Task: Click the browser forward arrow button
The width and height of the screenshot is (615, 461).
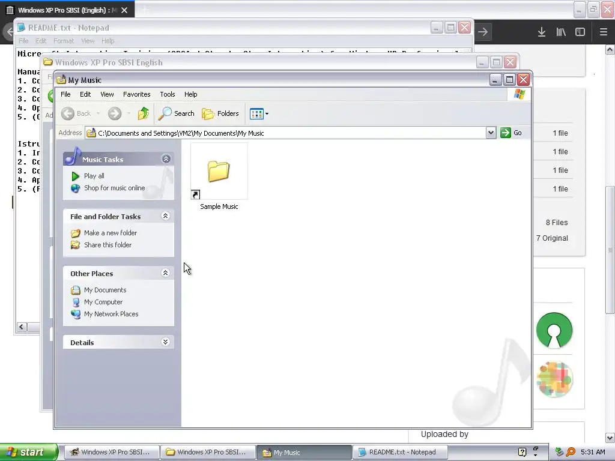Action: click(483, 32)
